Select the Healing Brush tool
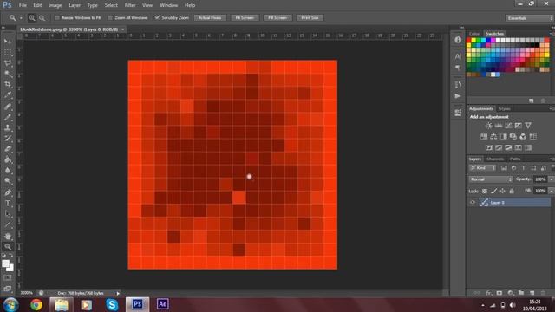The height and width of the screenshot is (312, 555). (8, 107)
